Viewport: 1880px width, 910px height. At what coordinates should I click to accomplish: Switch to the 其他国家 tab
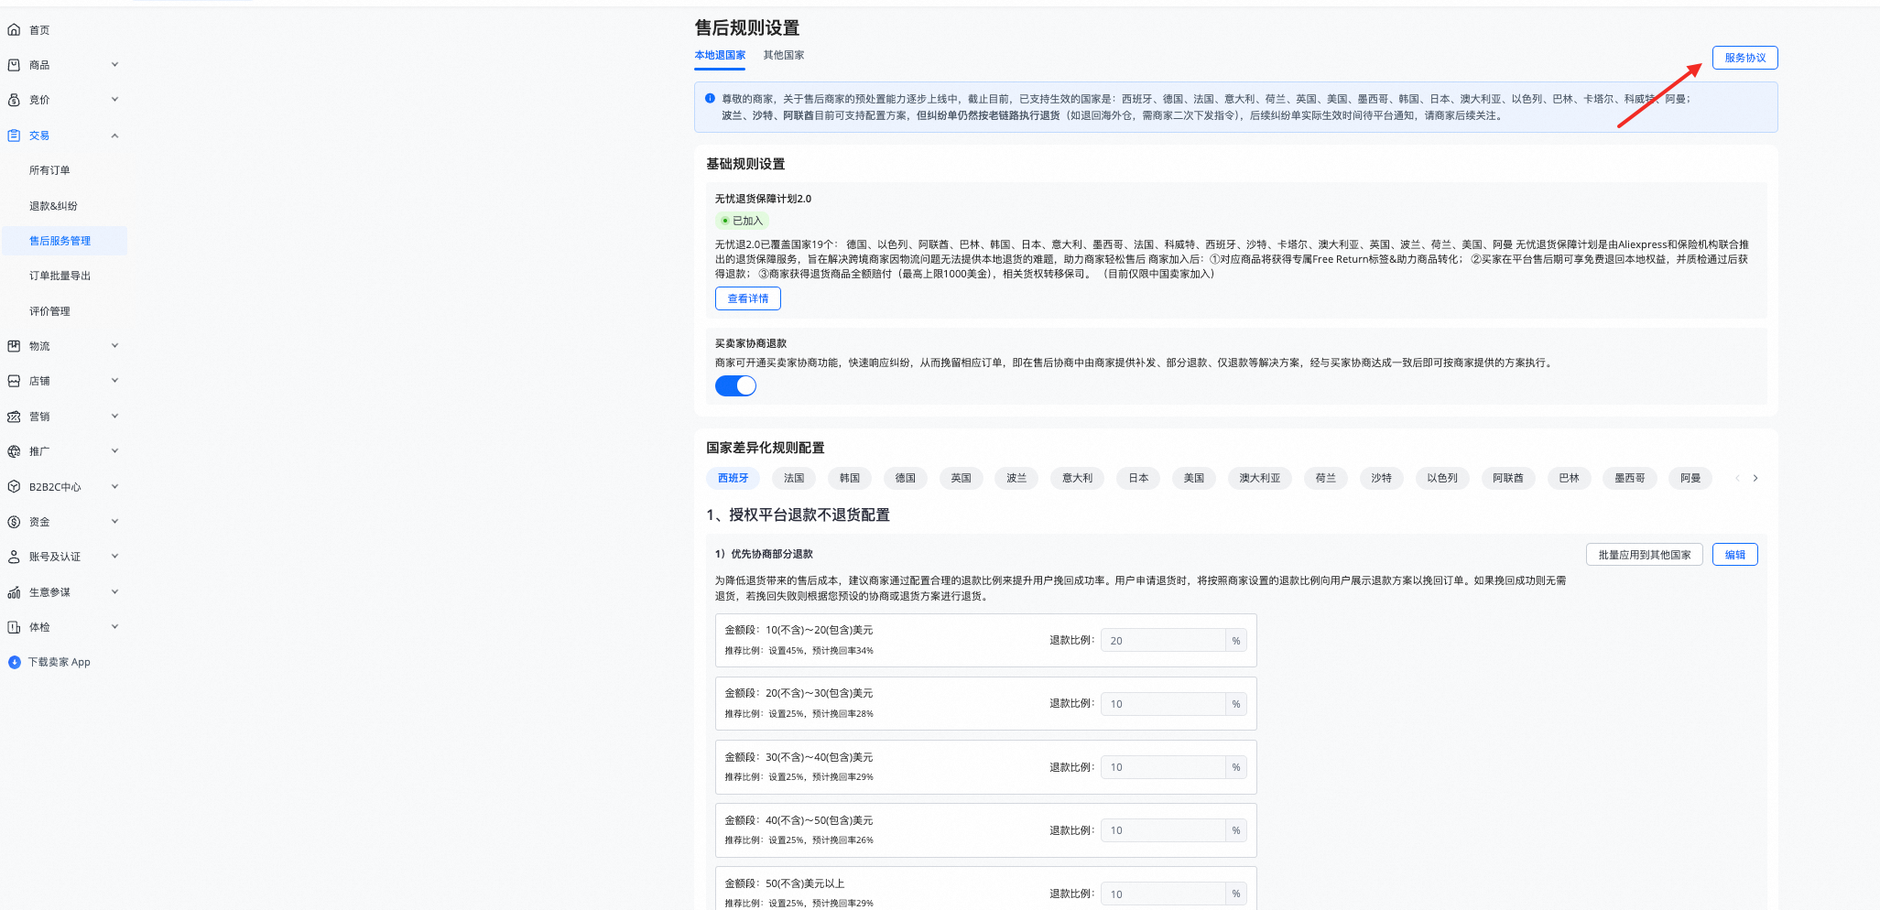click(x=783, y=55)
